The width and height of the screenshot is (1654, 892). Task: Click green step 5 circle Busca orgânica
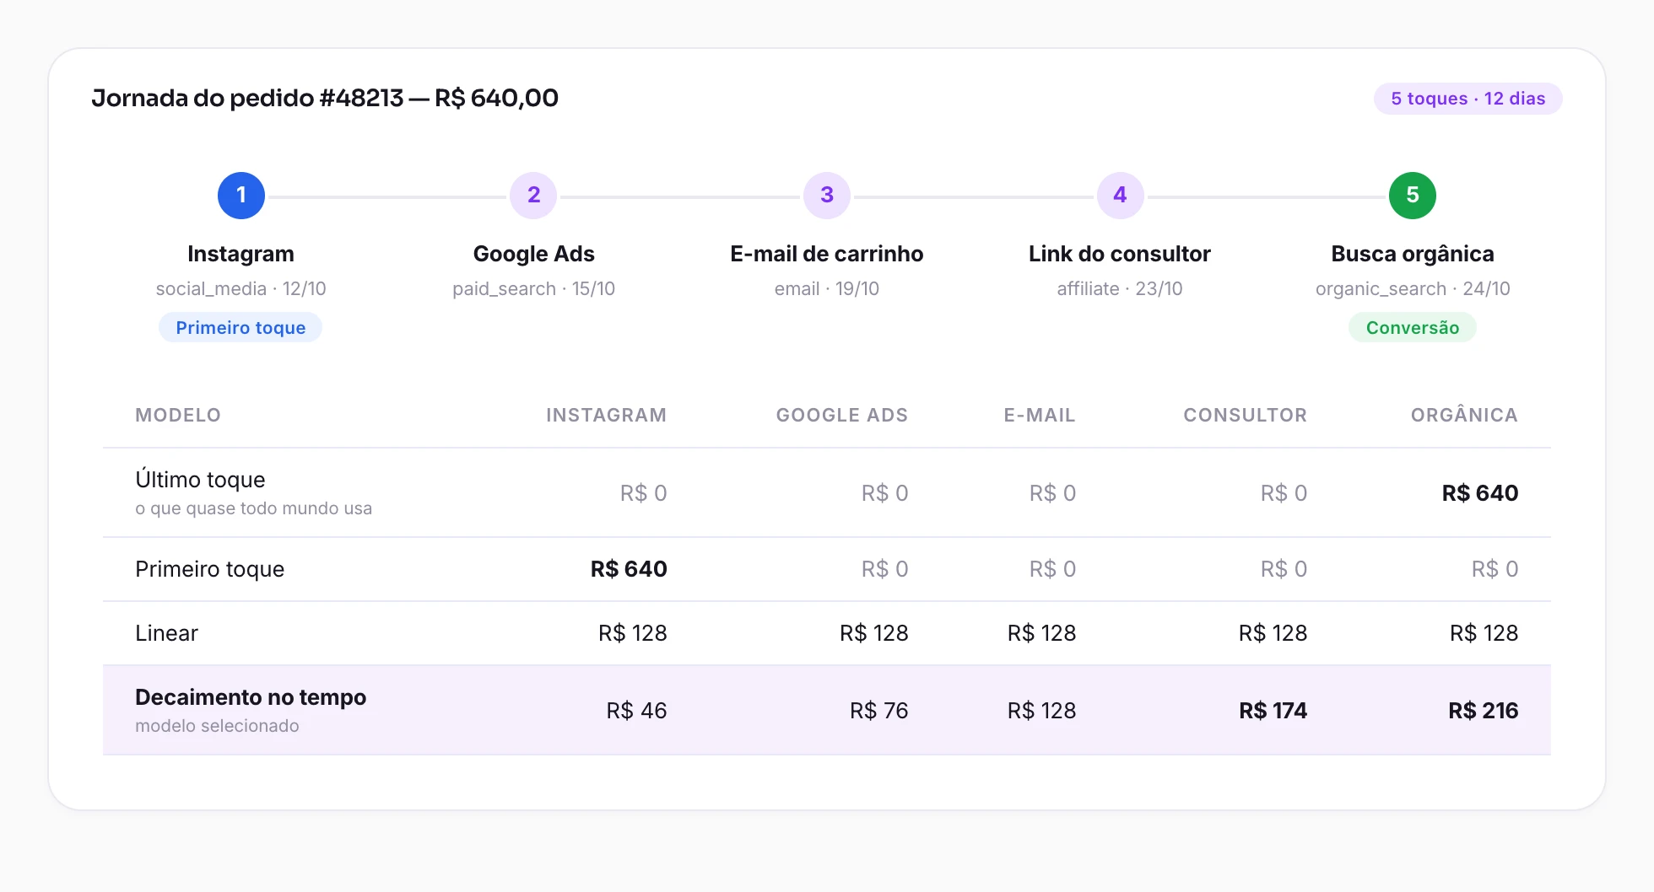click(x=1413, y=196)
